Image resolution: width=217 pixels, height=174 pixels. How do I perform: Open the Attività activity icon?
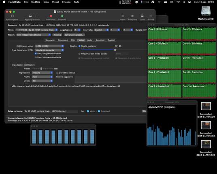click(151, 16)
